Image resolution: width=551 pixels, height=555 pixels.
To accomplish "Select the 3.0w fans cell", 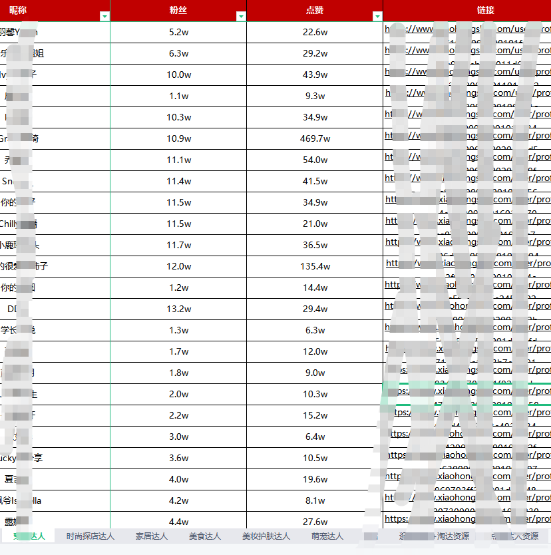I will [178, 437].
